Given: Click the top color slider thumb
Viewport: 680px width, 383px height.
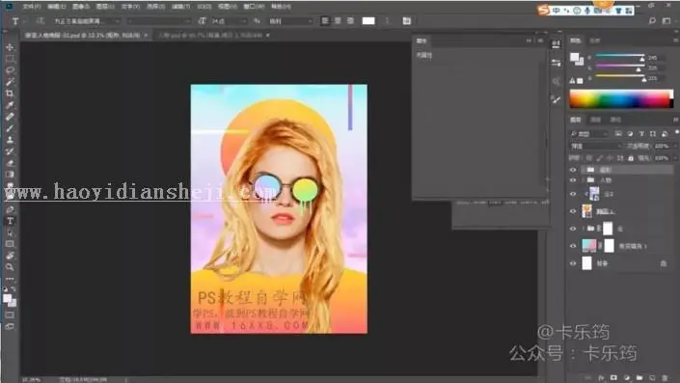Looking at the screenshot, I should point(642,59).
